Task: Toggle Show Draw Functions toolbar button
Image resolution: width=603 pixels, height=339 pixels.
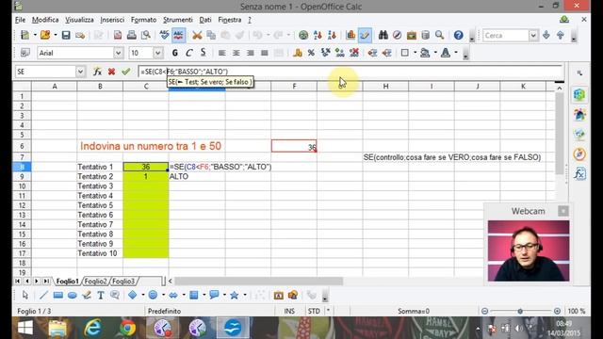Action: [x=365, y=36]
